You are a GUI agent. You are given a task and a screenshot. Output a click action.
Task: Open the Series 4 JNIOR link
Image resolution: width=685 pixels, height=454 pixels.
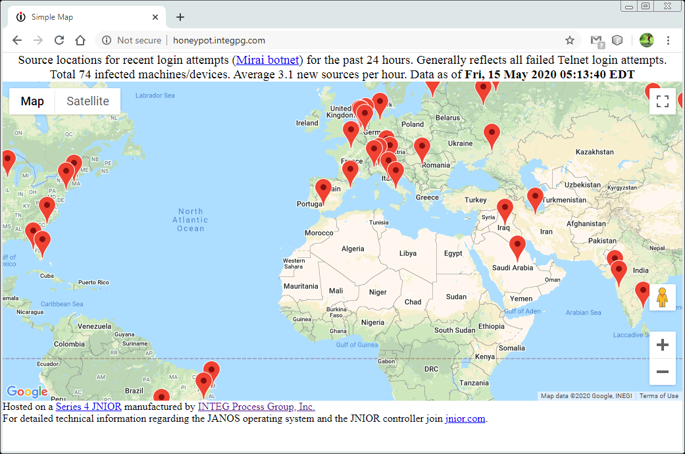coord(89,407)
